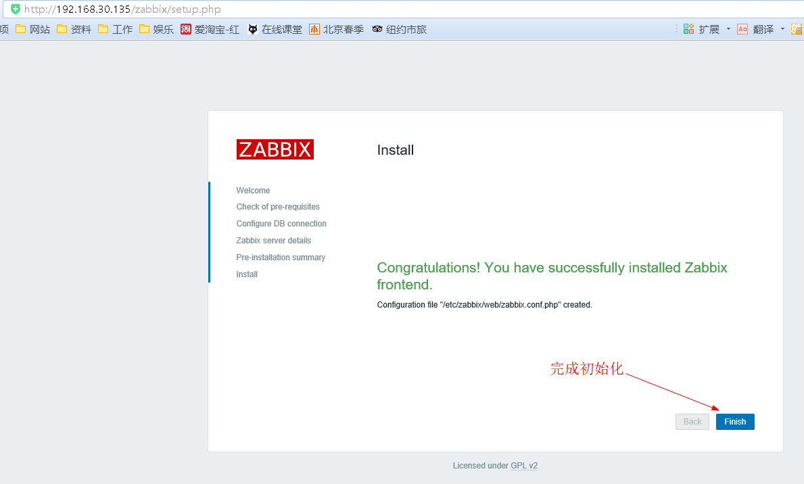Image resolution: width=804 pixels, height=484 pixels.
Task: Expand the 扩展 dropdown arrow
Action: (x=728, y=29)
